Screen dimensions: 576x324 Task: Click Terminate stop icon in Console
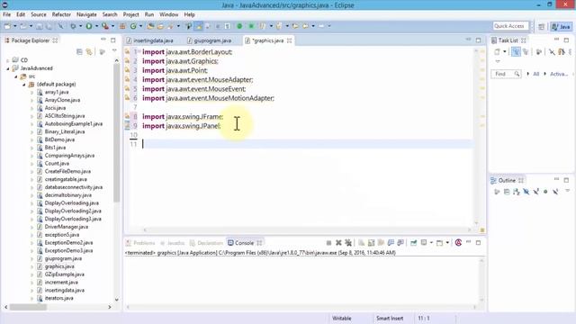pos(328,243)
